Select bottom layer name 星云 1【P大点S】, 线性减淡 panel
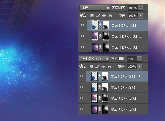The height and width of the screenshot is (121, 165). click(123, 109)
